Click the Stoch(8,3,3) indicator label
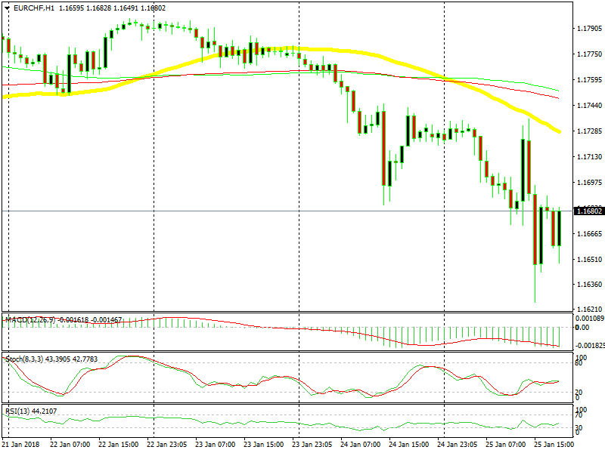605x453 pixels. (x=24, y=359)
